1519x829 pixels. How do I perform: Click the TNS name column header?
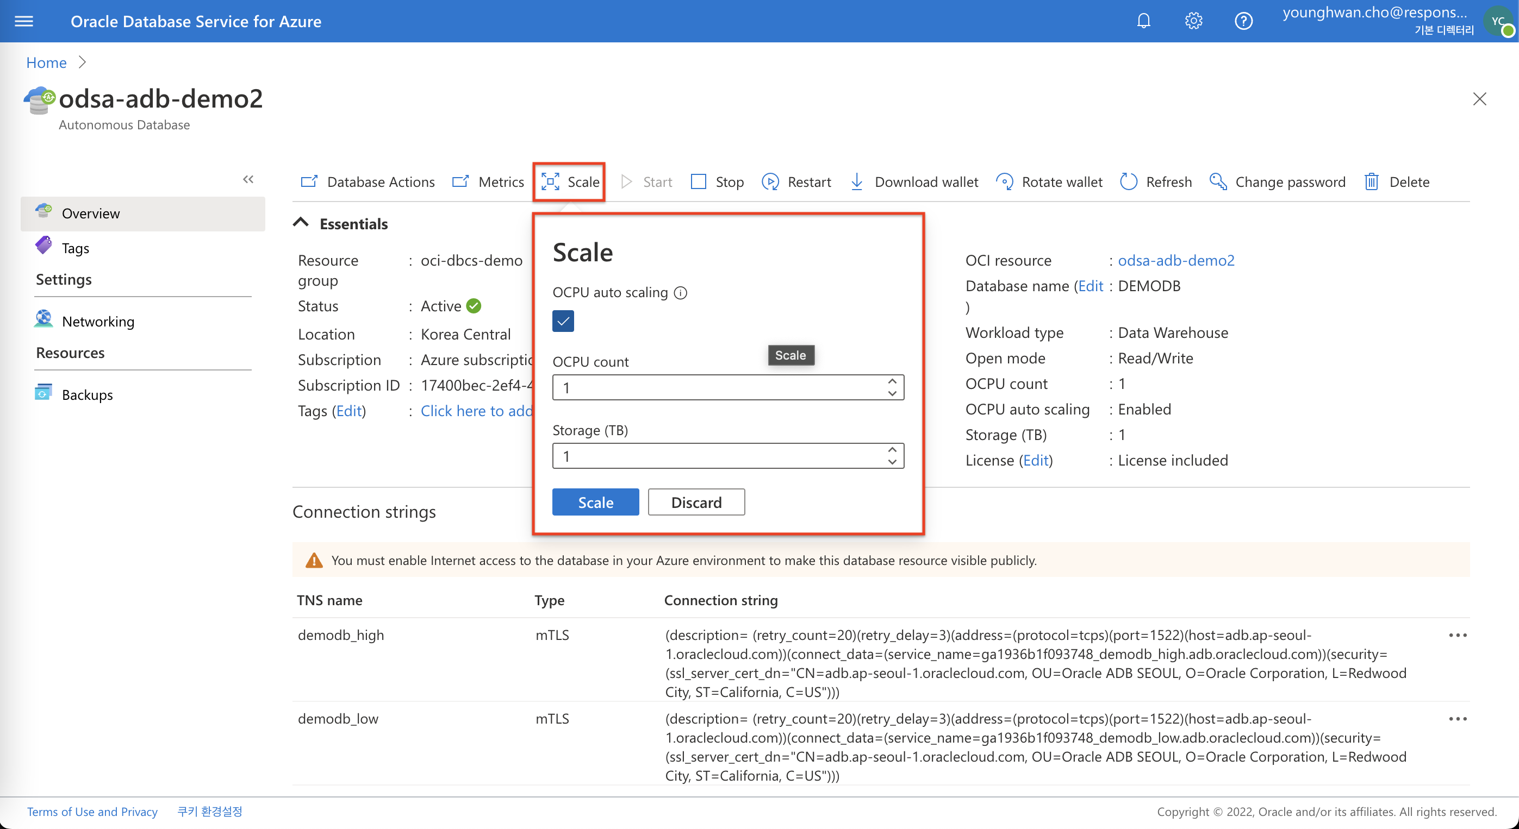(329, 600)
